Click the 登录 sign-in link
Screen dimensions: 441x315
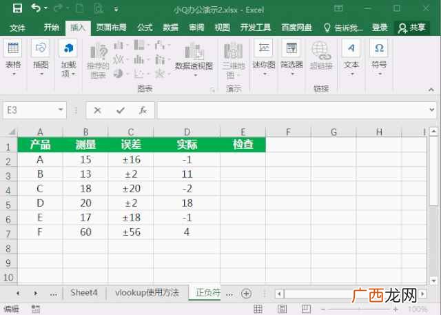[x=380, y=28]
